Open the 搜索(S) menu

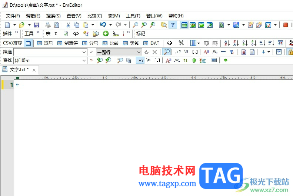(x=53, y=16)
